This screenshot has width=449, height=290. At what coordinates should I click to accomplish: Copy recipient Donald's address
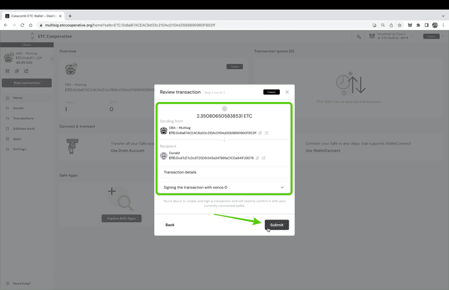pyautogui.click(x=257, y=158)
